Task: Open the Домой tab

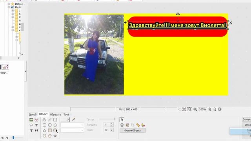Action: [x=33, y=114]
